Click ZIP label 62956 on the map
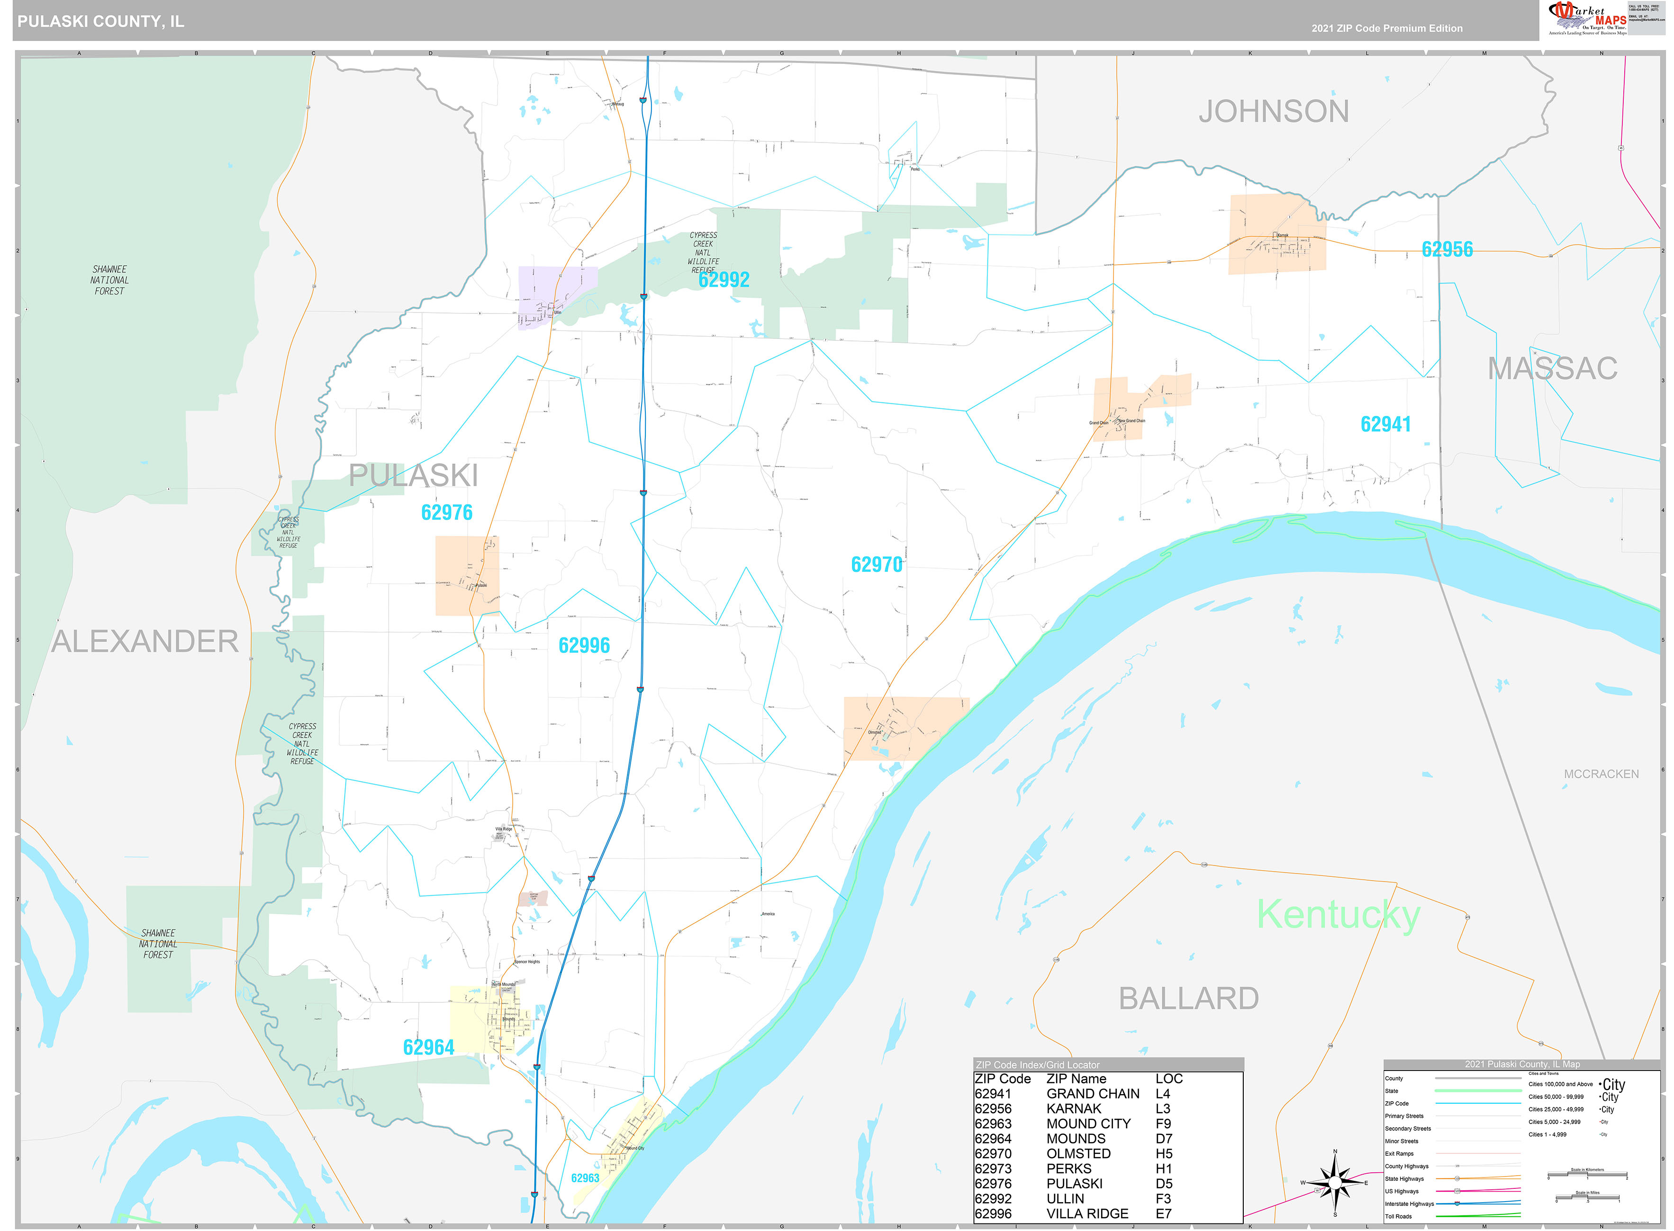 click(x=1448, y=250)
